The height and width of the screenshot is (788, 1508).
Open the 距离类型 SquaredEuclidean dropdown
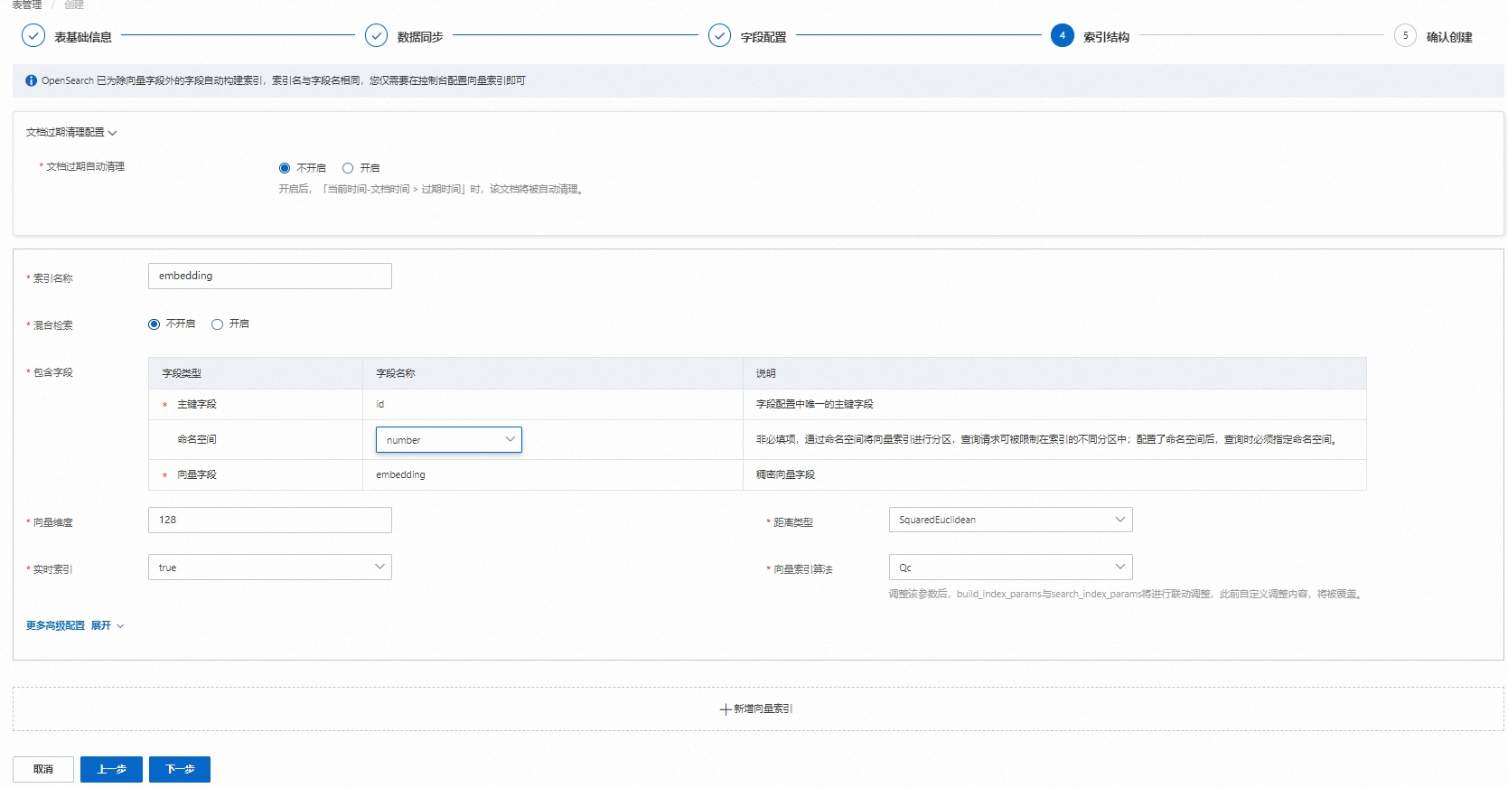coord(1010,520)
